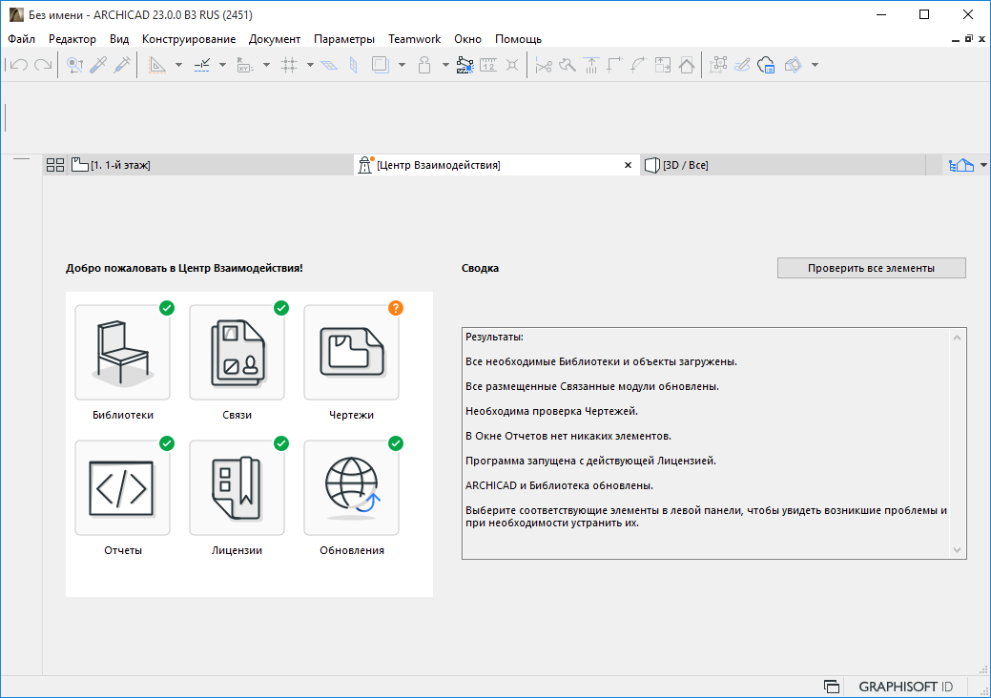Open guide lines dropdown arrow
Viewport: 991px width, 698px height.
click(179, 65)
